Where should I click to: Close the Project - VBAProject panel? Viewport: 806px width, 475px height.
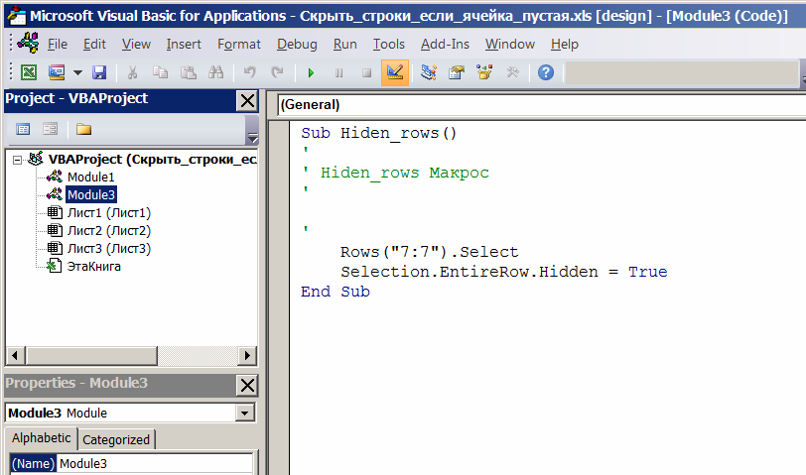[x=247, y=100]
